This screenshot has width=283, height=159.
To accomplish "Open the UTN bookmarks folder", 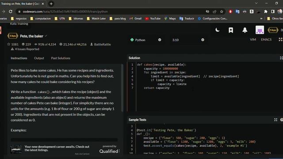I will pyautogui.click(x=60, y=19).
